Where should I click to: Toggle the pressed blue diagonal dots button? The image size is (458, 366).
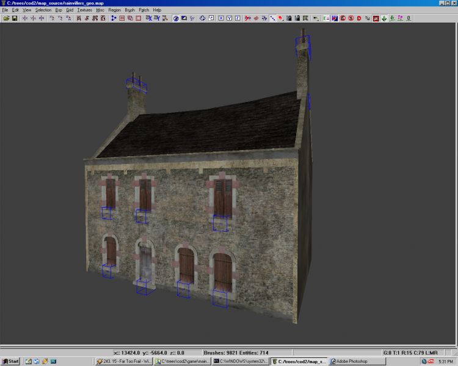coord(272,18)
